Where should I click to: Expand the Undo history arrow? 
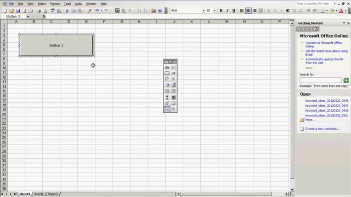[101, 11]
